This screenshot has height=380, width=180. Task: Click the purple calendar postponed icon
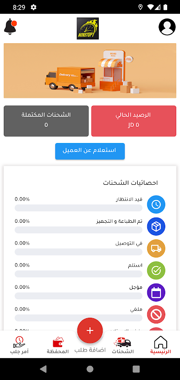click(156, 293)
